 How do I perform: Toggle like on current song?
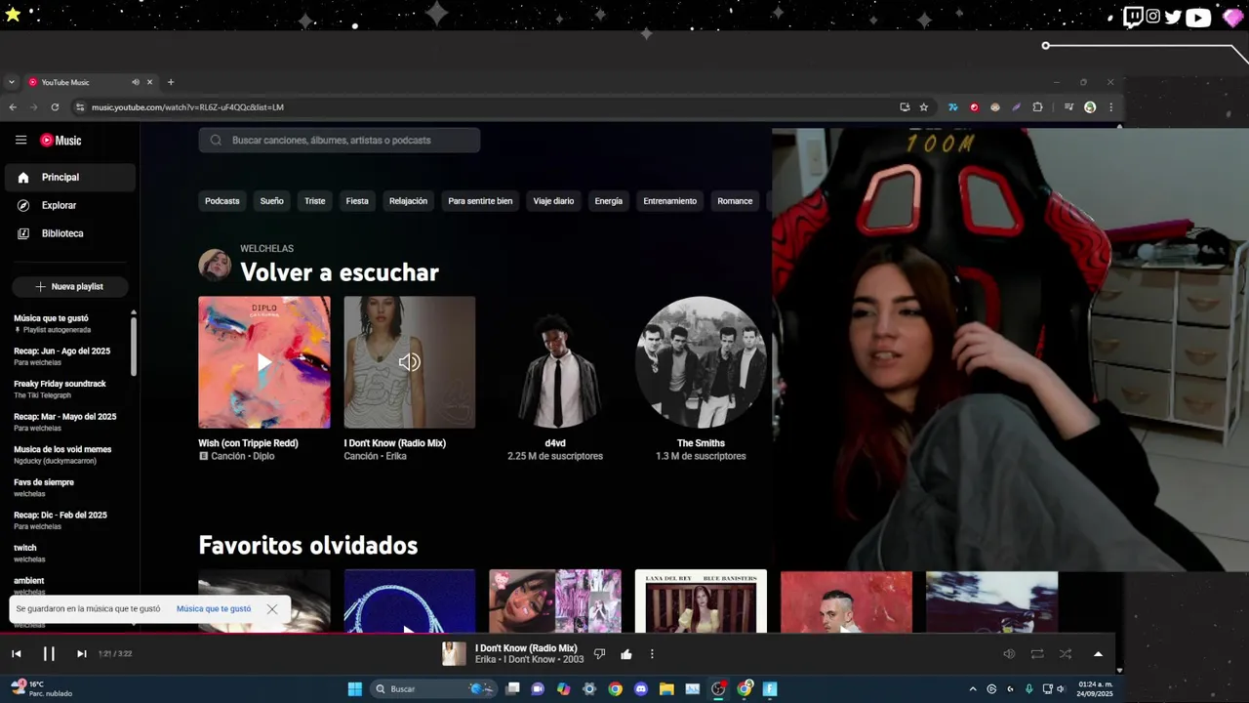coord(626,654)
